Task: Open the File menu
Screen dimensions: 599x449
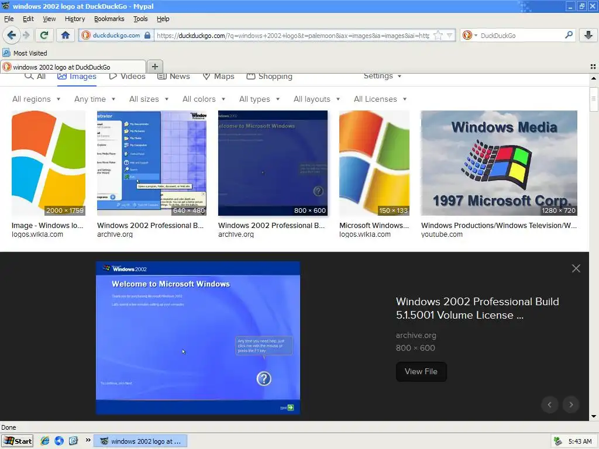Action: point(9,19)
